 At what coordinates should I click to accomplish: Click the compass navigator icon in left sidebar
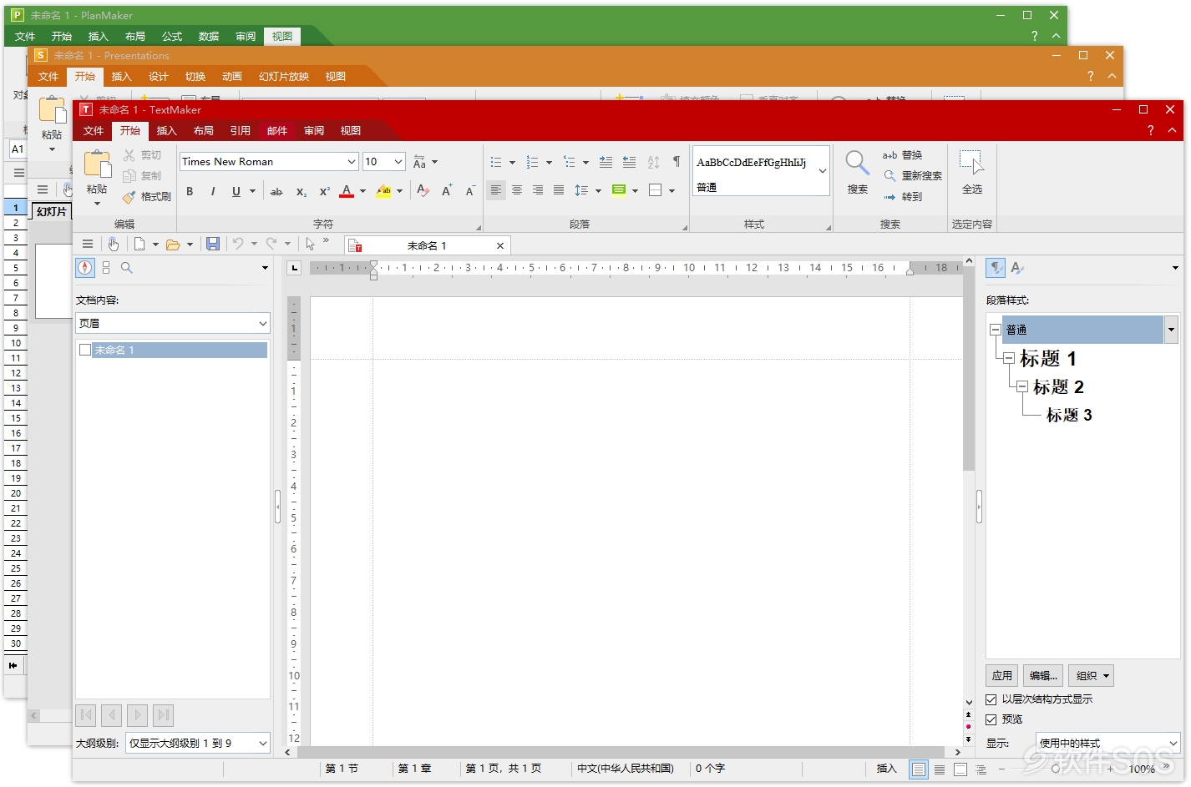click(85, 268)
